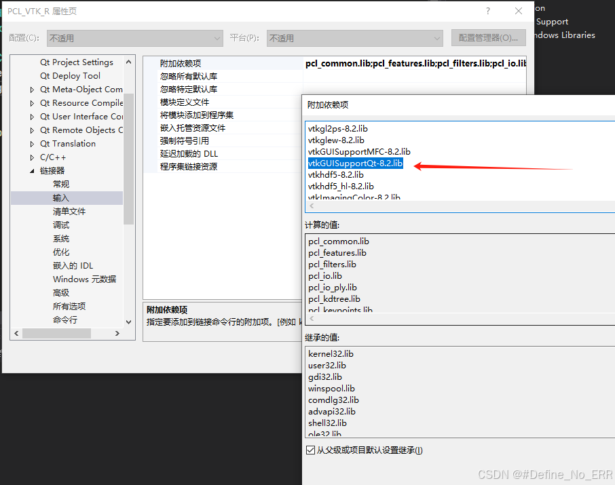Open the 配置(C) configuration dropdown
Viewport: 615px width, 485px height.
pyautogui.click(x=216, y=38)
